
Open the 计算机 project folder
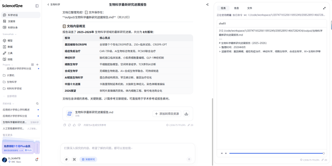pyautogui.click(x=21, y=75)
